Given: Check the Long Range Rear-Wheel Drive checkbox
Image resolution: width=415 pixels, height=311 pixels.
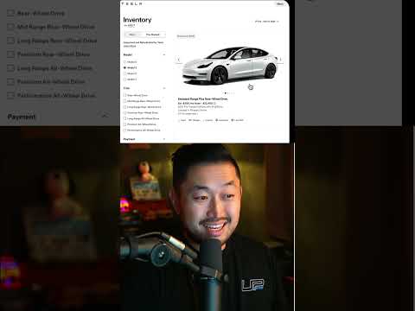Looking at the screenshot, I should pos(124,107).
